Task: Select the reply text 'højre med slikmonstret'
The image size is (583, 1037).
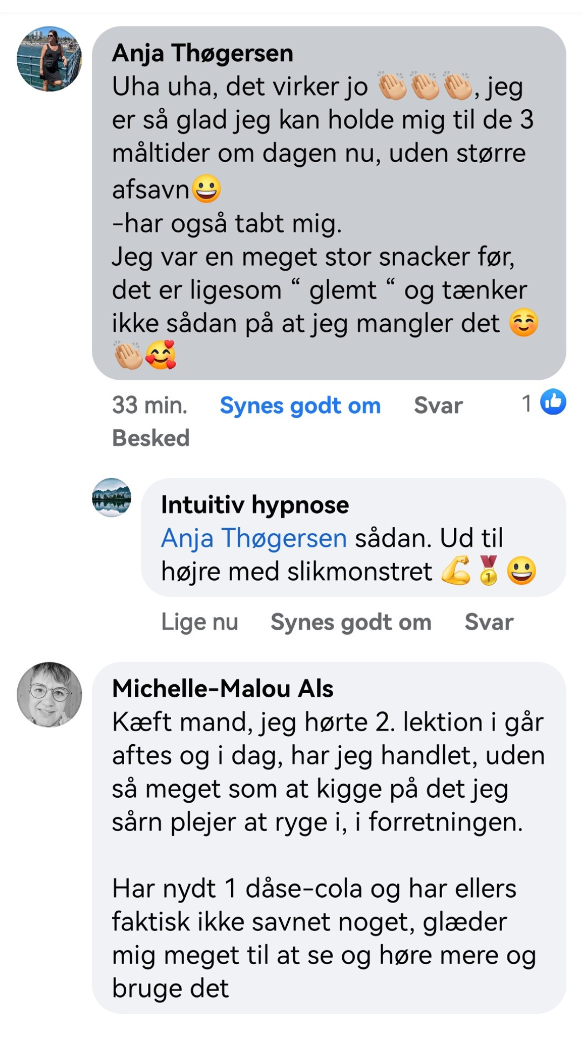Action: [296, 571]
